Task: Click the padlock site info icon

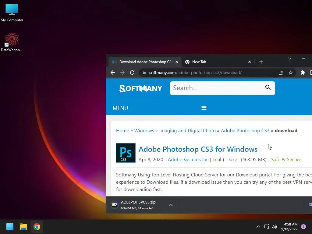Action: click(144, 73)
